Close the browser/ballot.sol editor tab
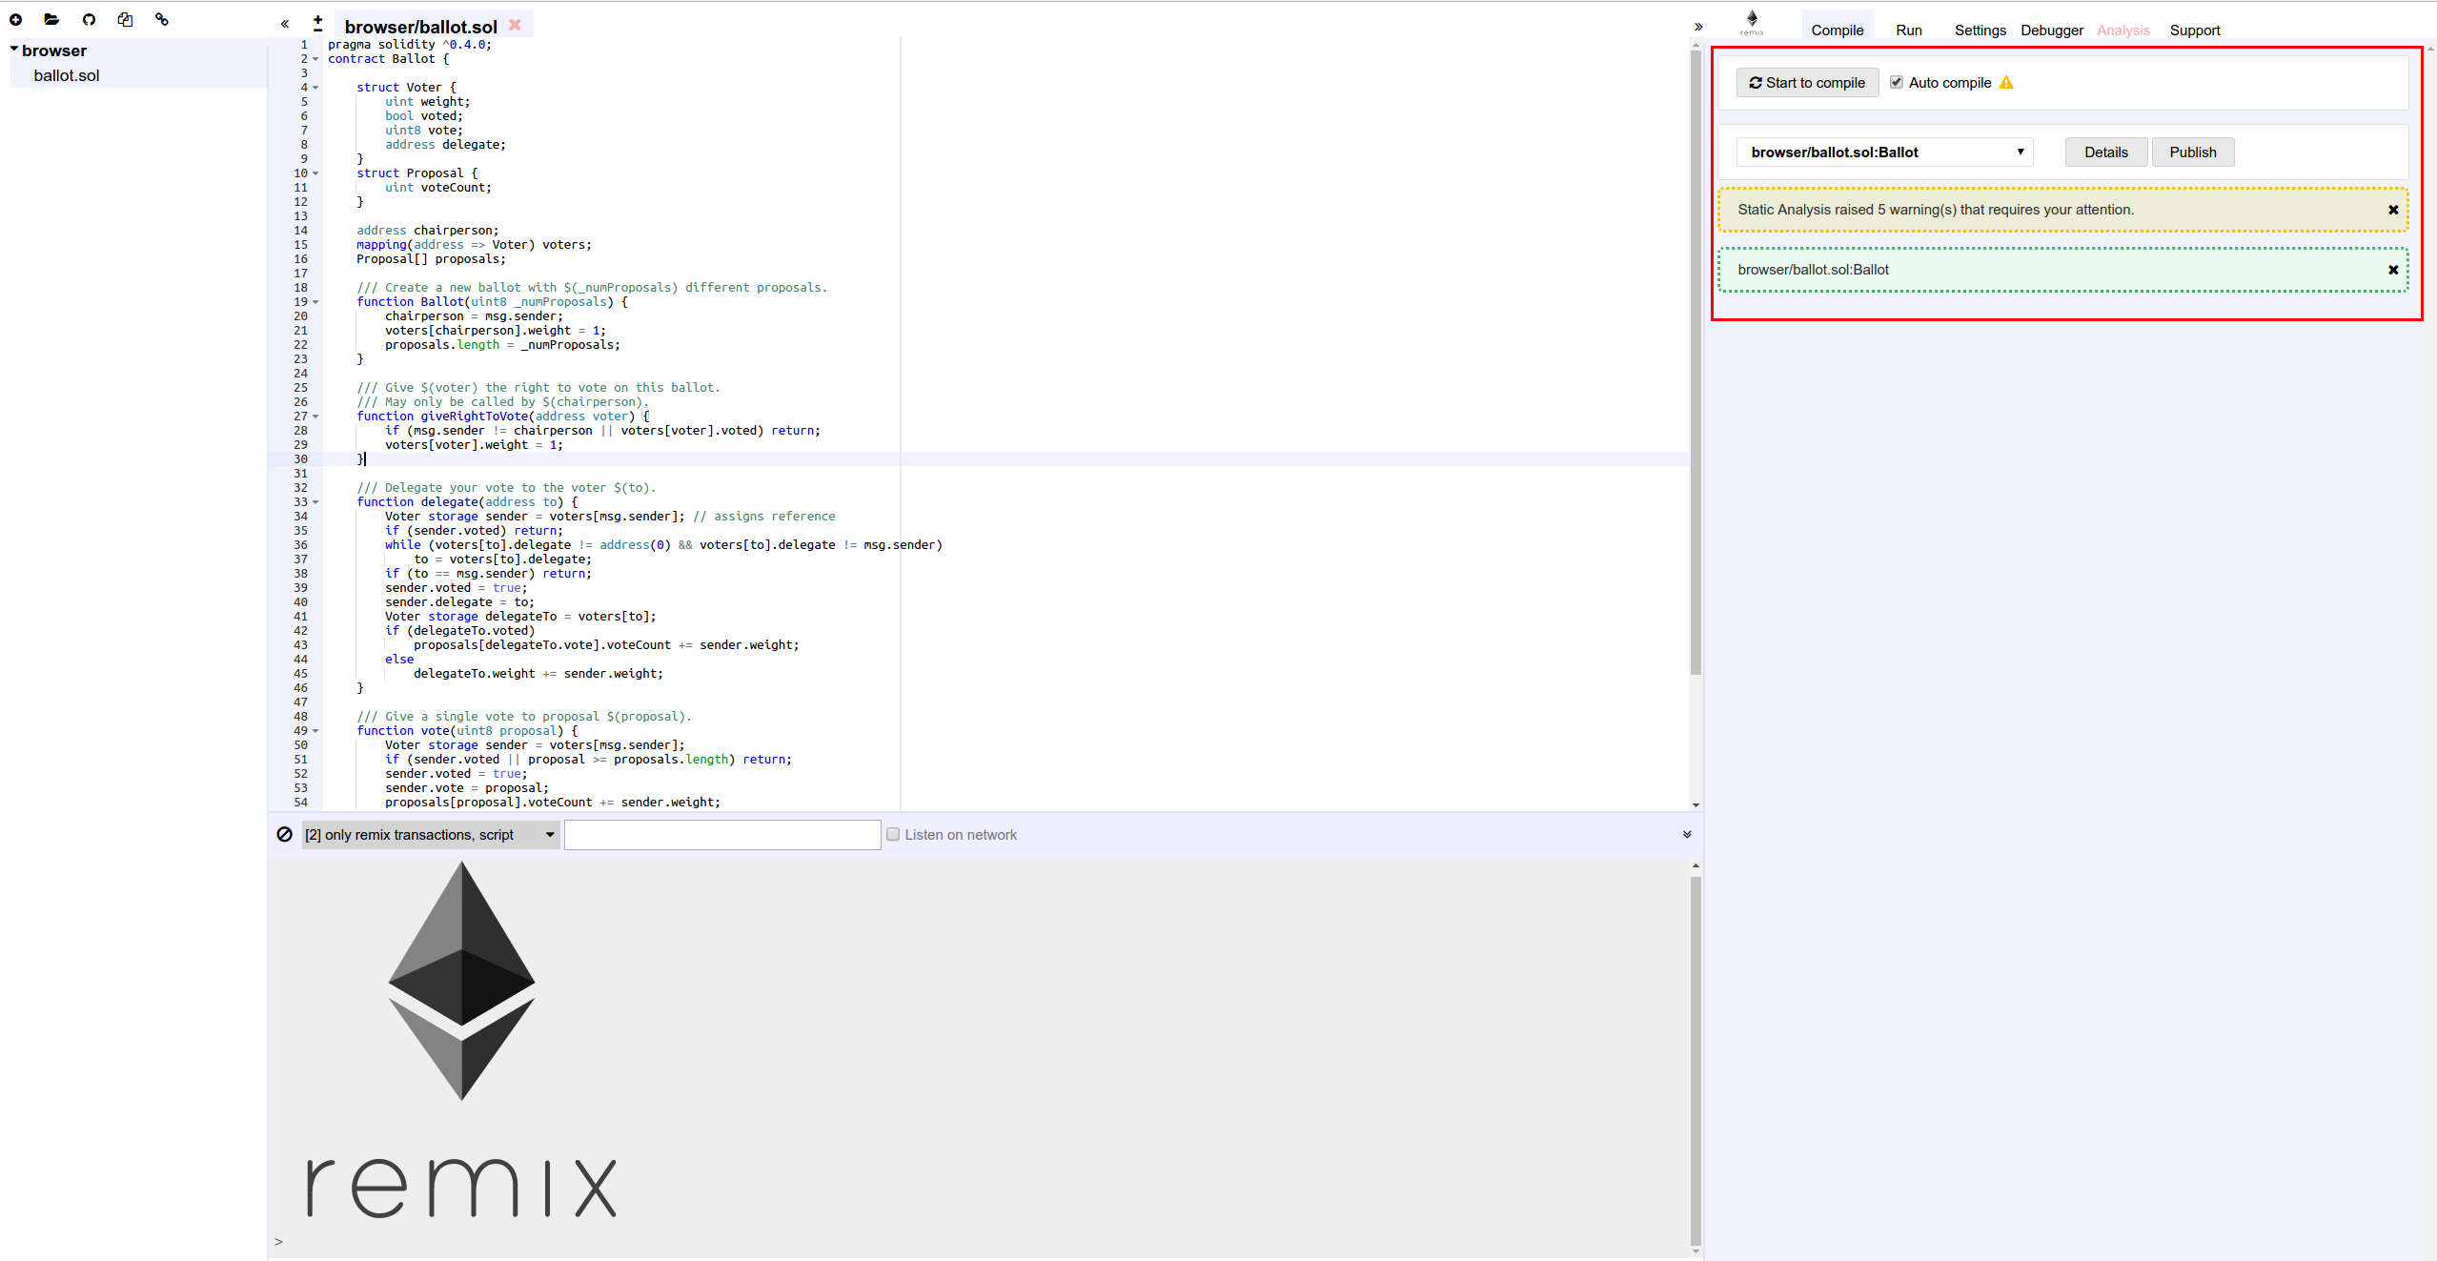Viewport: 2437px width, 1261px height. [515, 25]
